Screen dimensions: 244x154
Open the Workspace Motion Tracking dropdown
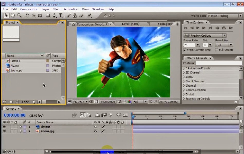(224, 16)
